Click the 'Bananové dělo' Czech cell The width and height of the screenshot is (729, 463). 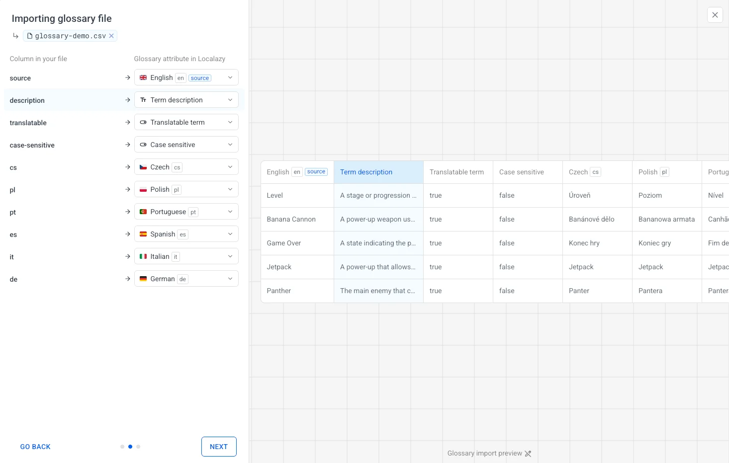(597, 219)
